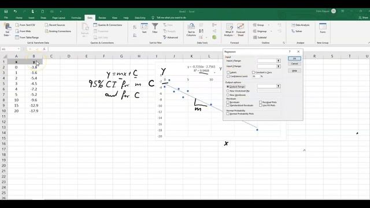Select cell B10 with value -17.9
Screen dimensions: 370x208
click(34, 111)
